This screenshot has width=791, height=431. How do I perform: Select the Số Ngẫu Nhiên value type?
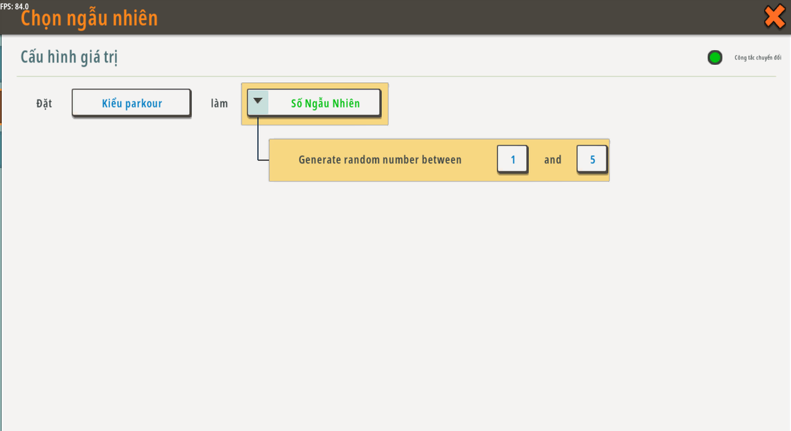325,103
